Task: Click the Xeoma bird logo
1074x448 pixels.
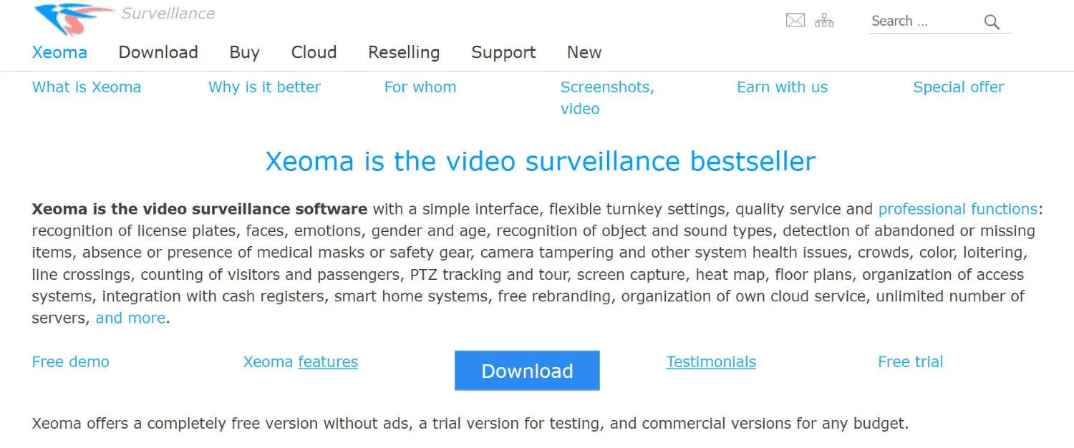Action: 74,19
